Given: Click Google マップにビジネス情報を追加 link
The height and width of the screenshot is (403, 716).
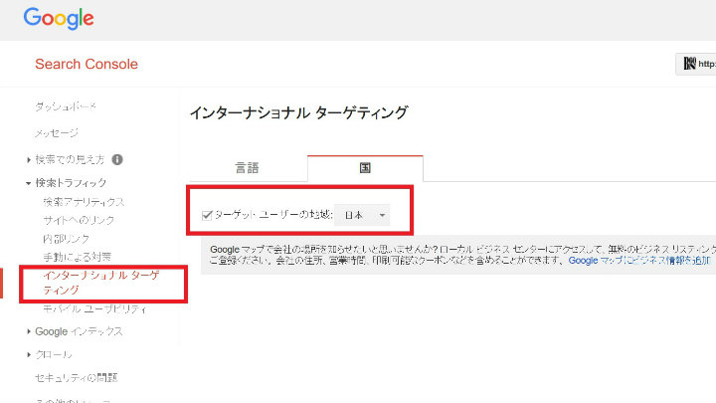Looking at the screenshot, I should [639, 261].
